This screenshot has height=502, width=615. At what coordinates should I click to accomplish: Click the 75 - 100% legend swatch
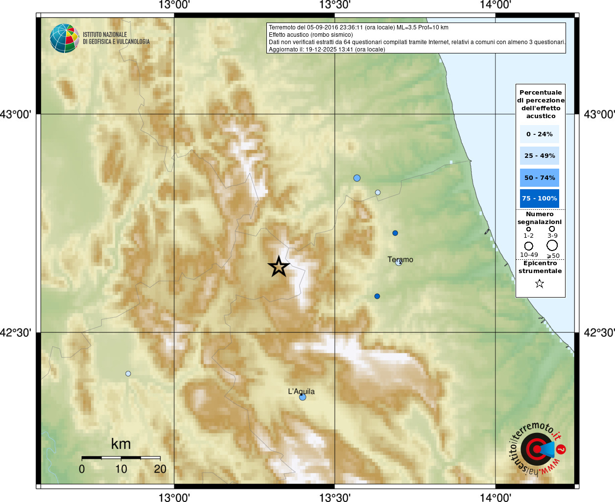click(x=540, y=199)
